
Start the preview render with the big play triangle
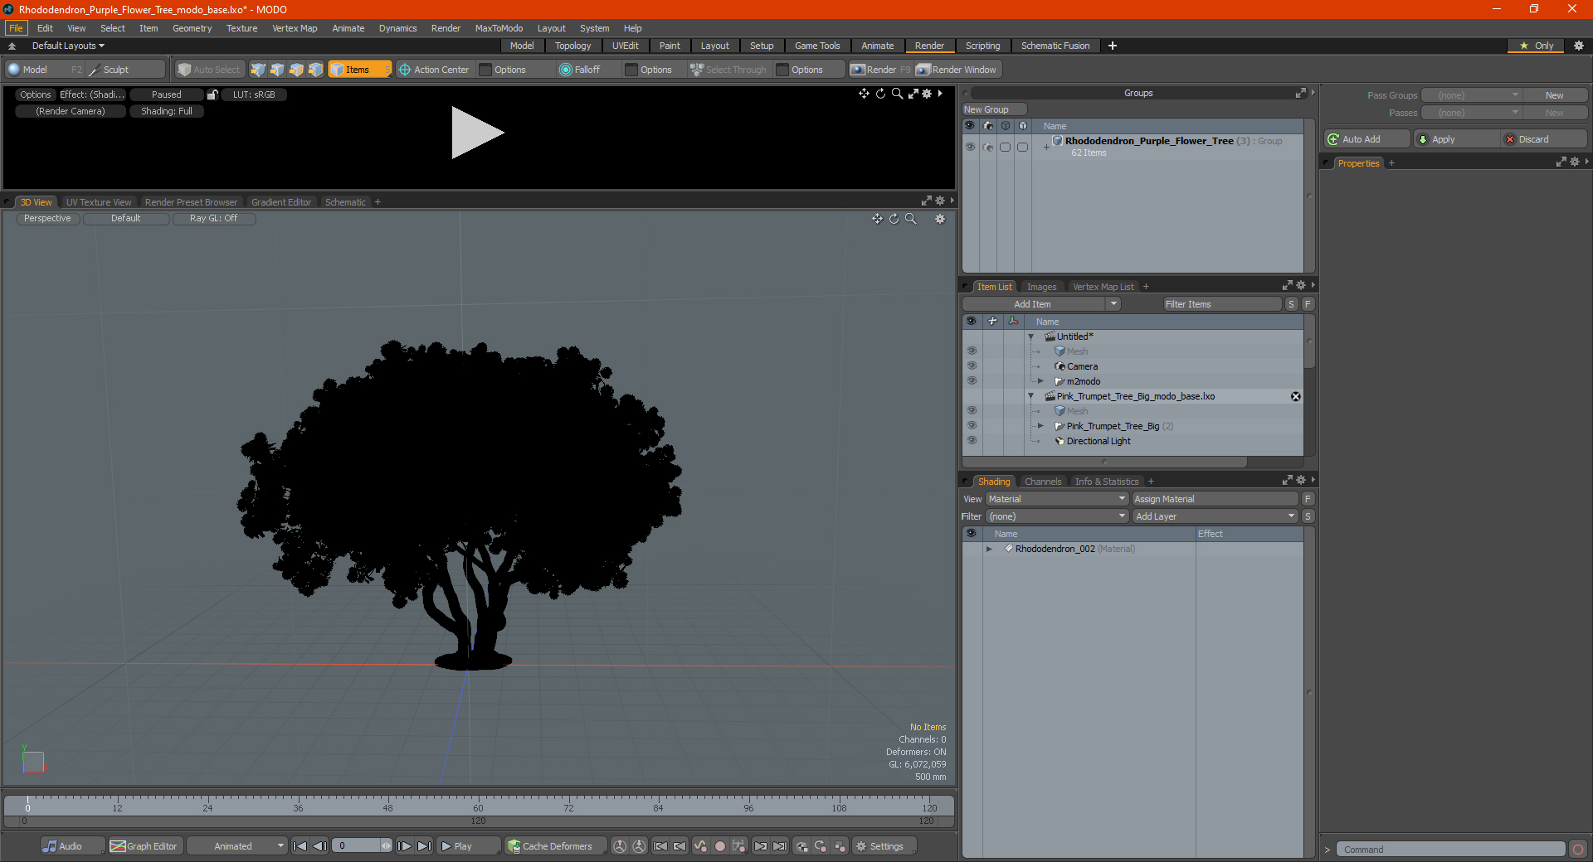tap(476, 133)
